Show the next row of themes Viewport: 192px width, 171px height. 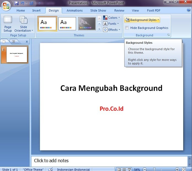tap(99, 24)
